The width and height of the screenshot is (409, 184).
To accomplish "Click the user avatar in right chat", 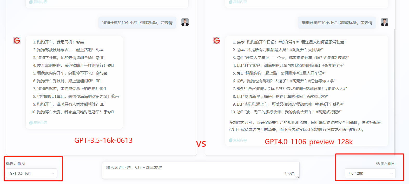I will tap(385, 22).
